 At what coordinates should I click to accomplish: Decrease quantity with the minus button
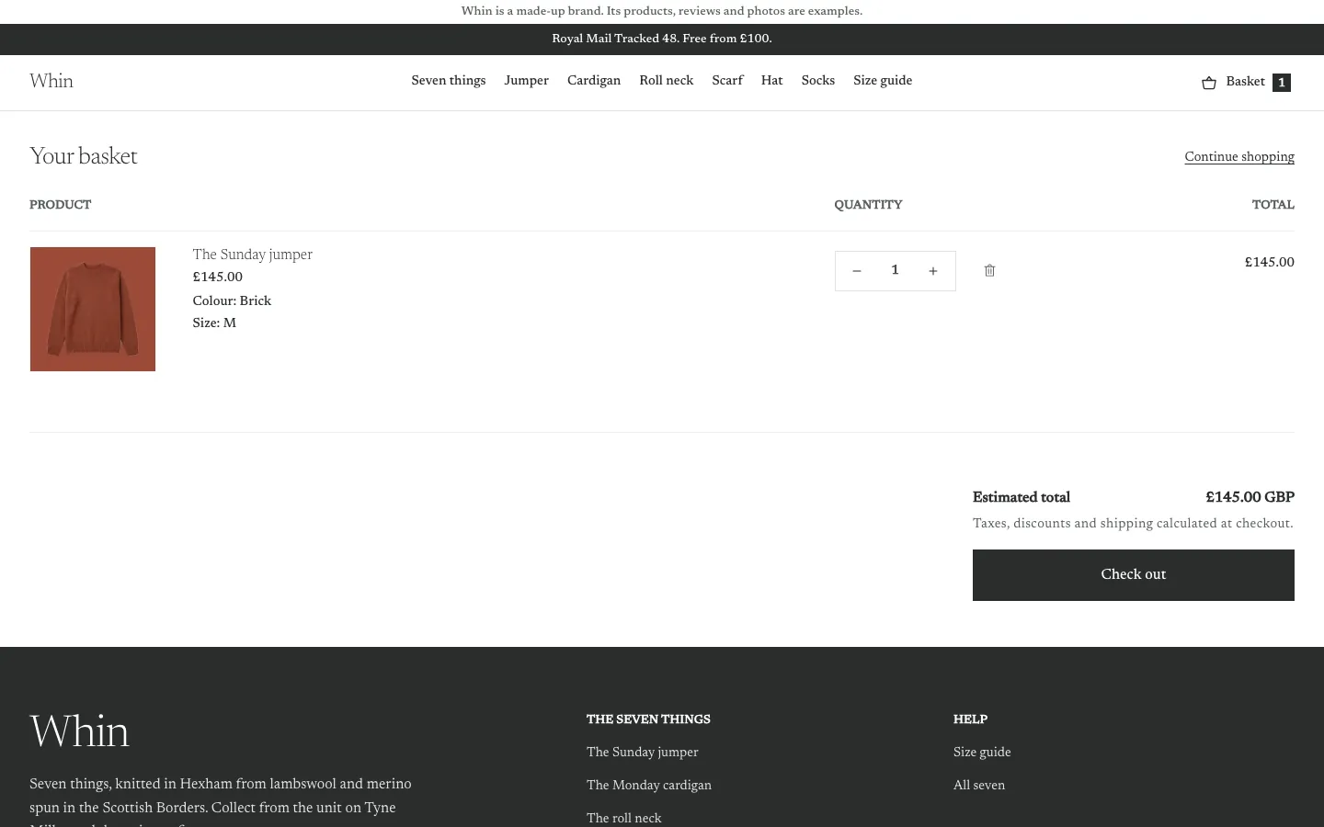[x=856, y=271]
